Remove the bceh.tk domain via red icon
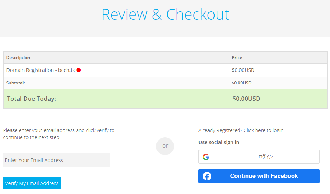The width and height of the screenshot is (330, 194). click(78, 70)
